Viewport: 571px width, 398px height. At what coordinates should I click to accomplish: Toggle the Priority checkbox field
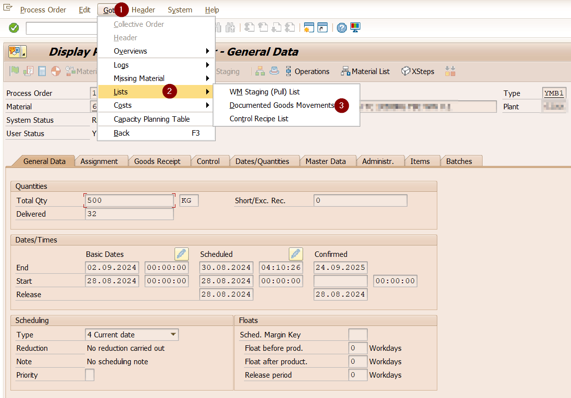coord(89,375)
